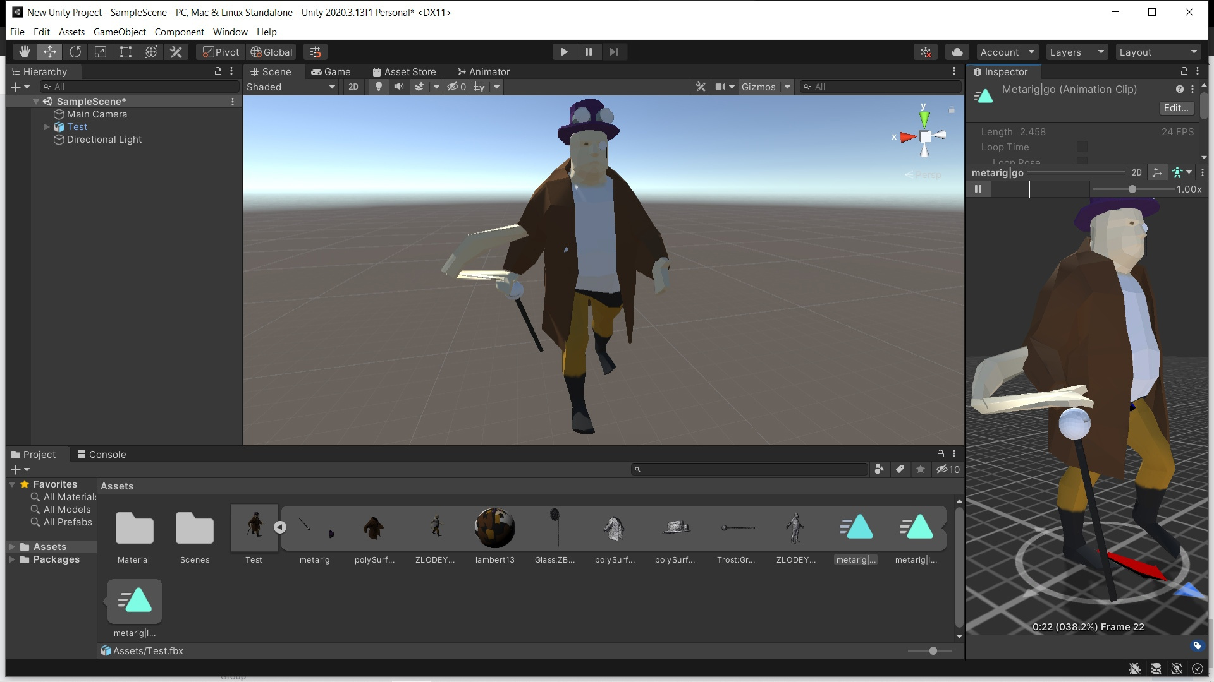Select the Hand tool
This screenshot has width=1214, height=682.
[x=24, y=52]
